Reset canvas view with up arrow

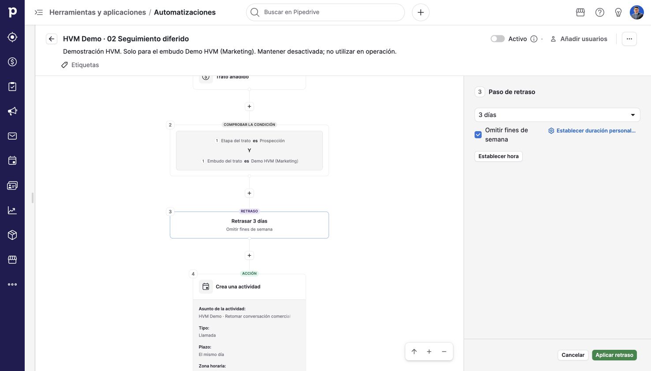coord(414,352)
